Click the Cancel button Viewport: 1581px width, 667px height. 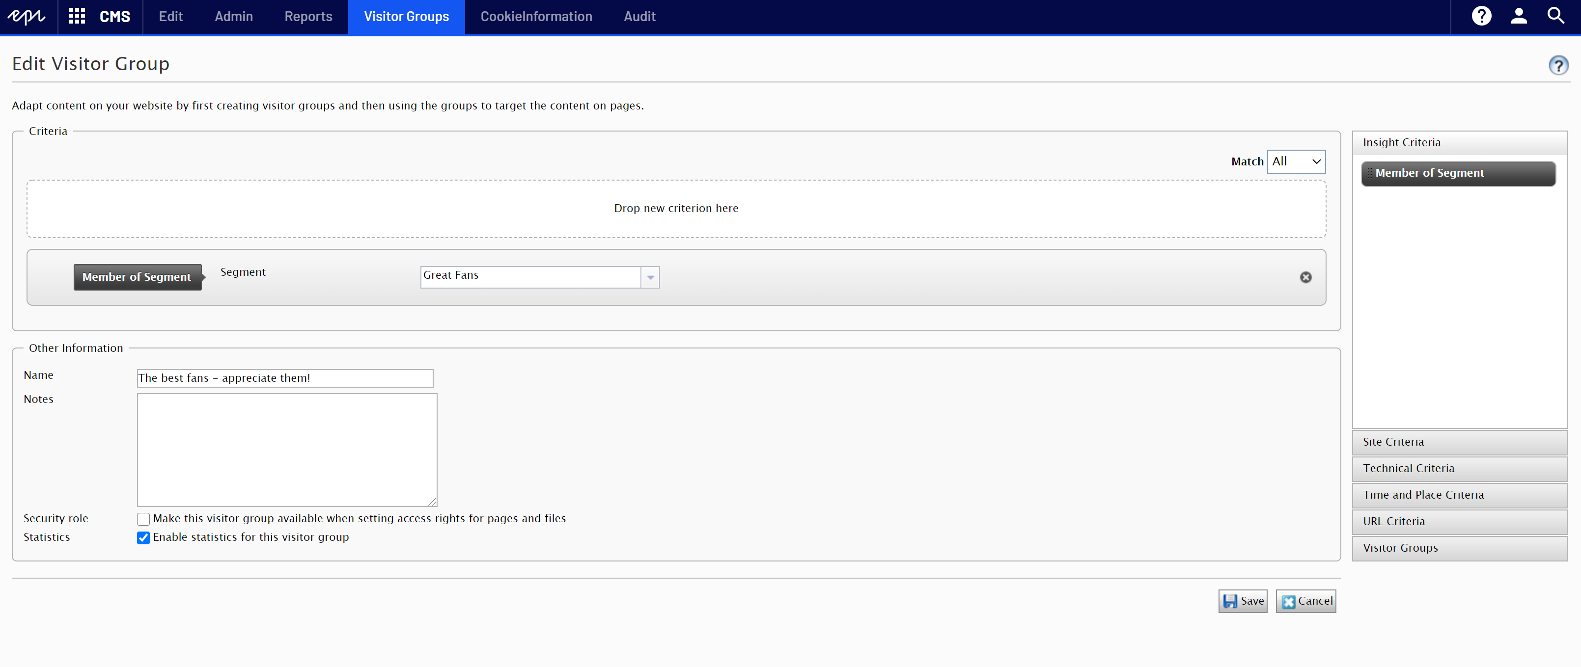click(x=1306, y=601)
